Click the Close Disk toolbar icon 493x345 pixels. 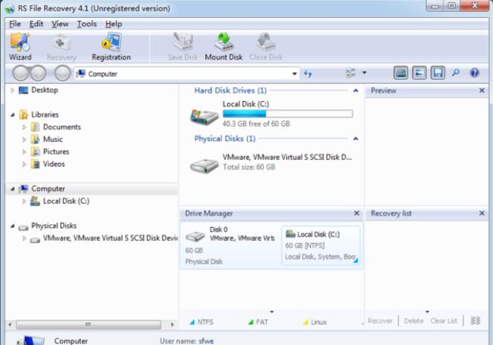click(265, 47)
